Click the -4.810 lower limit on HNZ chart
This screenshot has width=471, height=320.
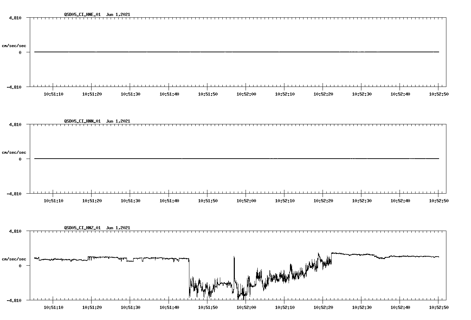14,300
